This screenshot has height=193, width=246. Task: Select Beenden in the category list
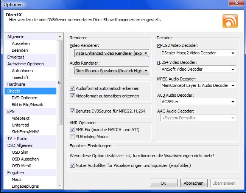pyautogui.click(x=30, y=50)
